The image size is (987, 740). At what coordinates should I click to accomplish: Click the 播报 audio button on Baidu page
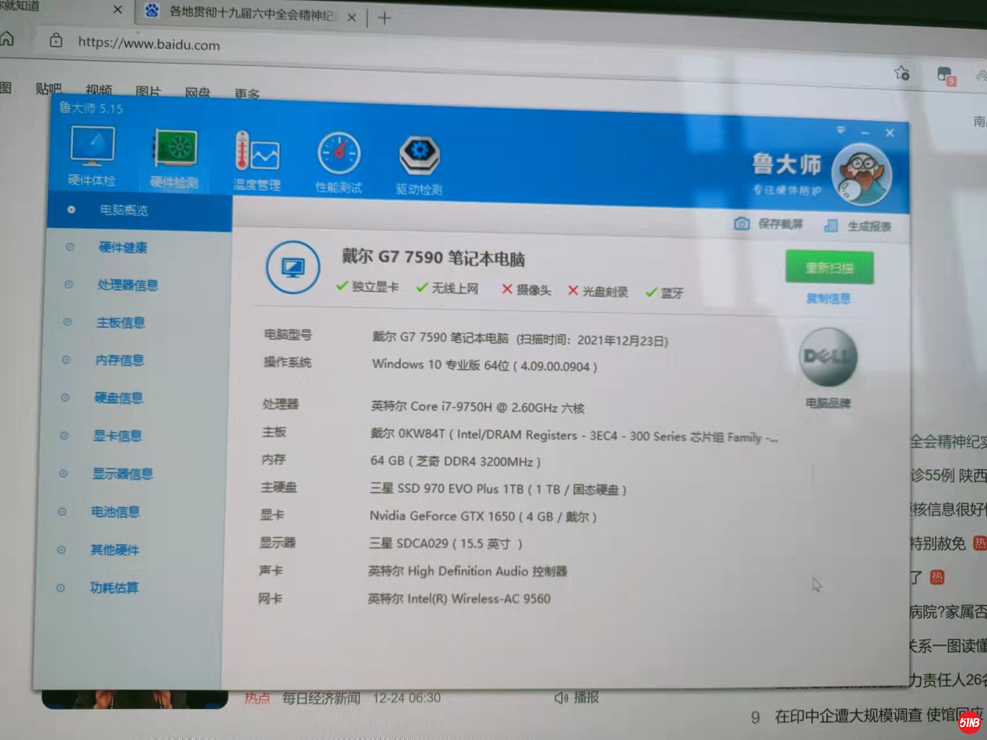577,697
